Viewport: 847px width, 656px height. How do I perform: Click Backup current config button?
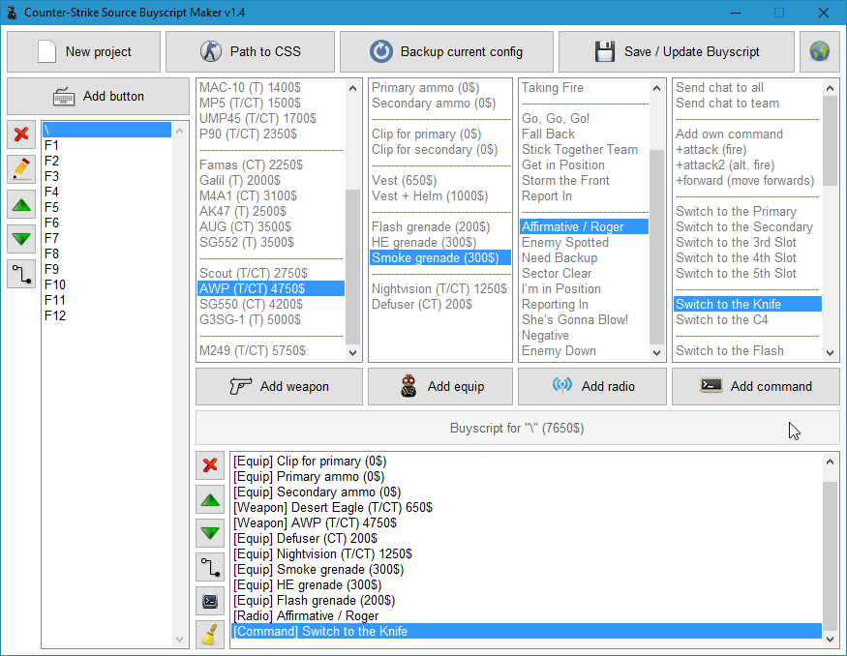446,52
